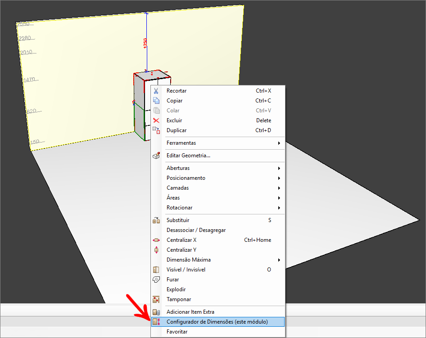Open the Rotacionar menu entry
This screenshot has height=338, width=426.
pyautogui.click(x=218, y=208)
